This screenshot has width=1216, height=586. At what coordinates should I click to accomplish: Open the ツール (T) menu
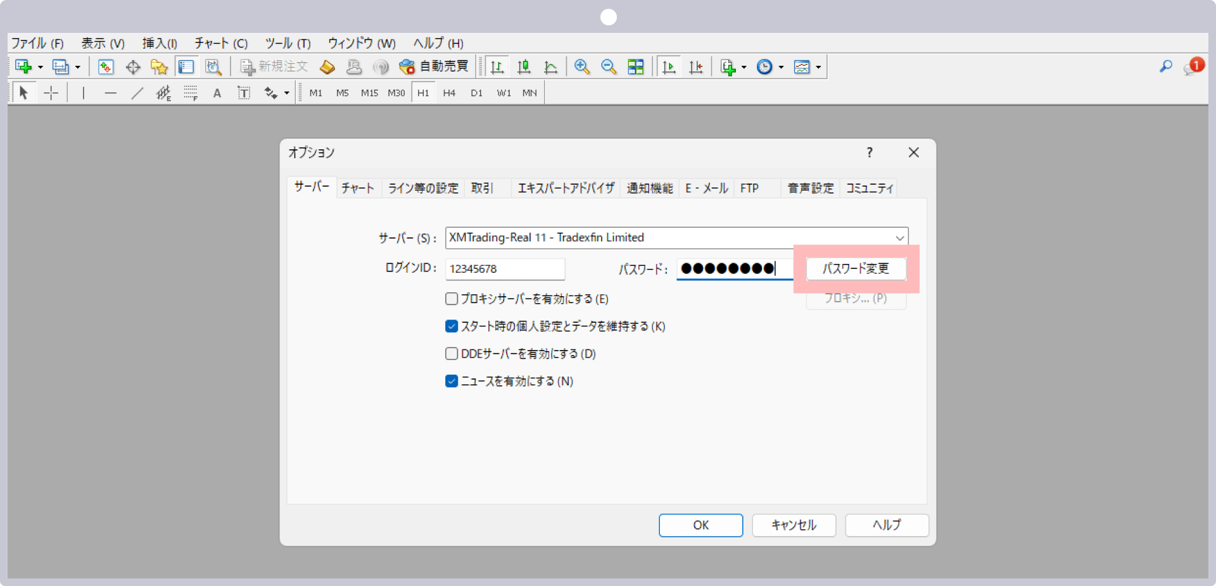288,43
